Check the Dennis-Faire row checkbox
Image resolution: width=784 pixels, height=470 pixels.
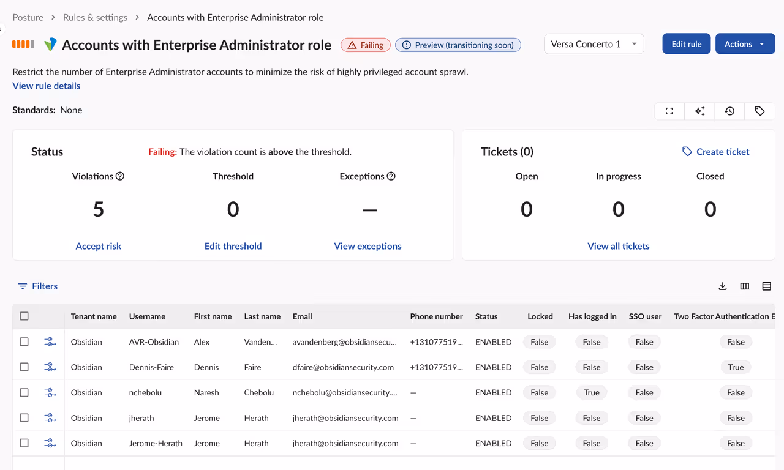click(x=24, y=367)
